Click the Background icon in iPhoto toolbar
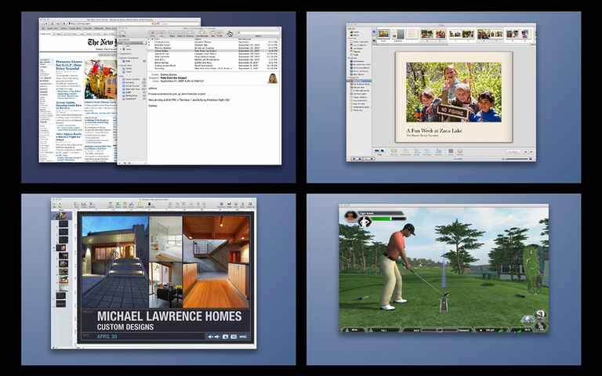602x376 pixels. pyautogui.click(x=405, y=150)
